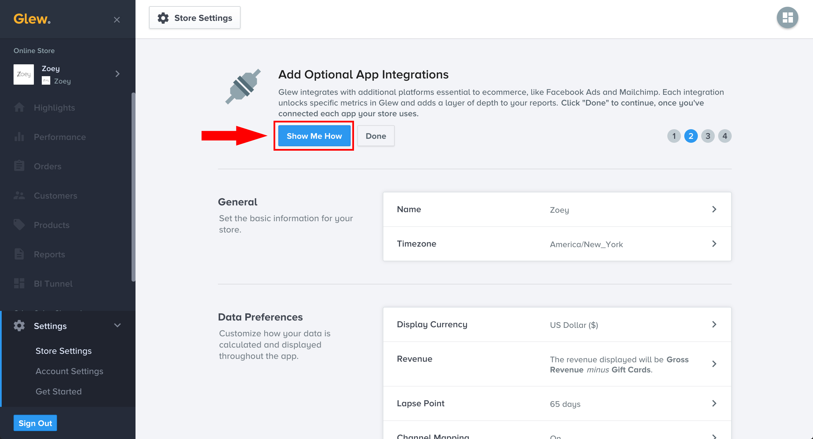
Task: Jump to onboarding step 4
Action: tap(725, 136)
